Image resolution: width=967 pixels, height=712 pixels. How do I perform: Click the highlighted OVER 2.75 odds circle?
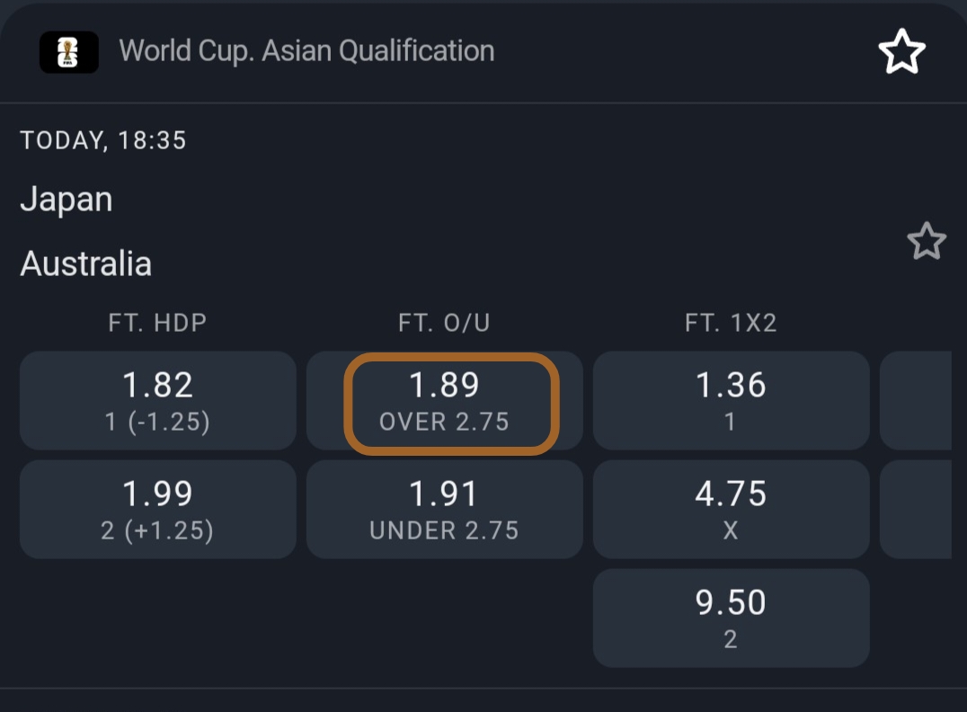444,400
